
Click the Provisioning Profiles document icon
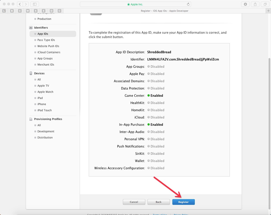pos(31,119)
